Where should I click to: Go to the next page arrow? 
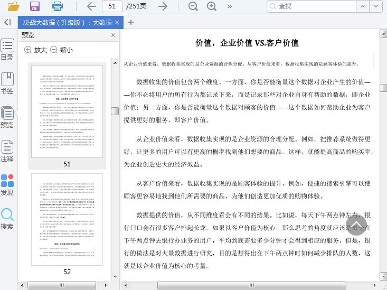[163, 6]
